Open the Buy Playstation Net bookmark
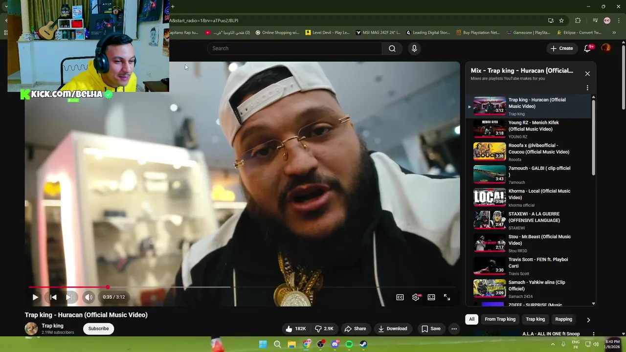Screen dimensions: 626x352 (478, 33)
